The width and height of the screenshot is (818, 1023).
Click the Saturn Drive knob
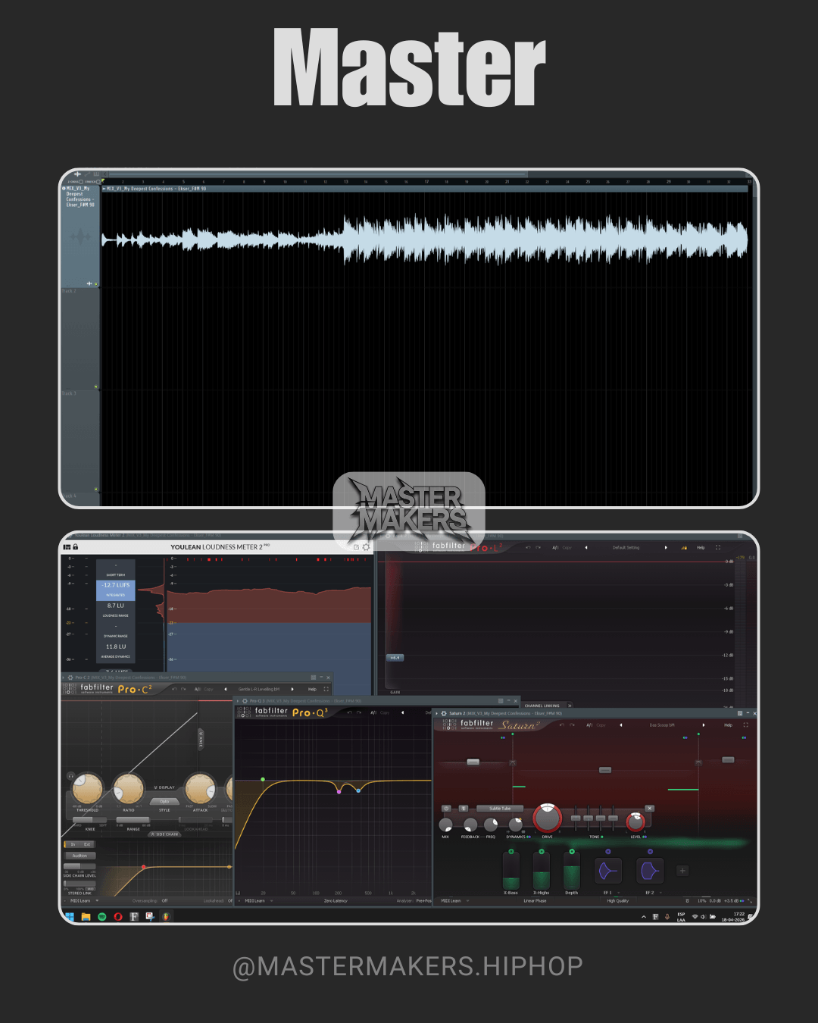click(547, 818)
